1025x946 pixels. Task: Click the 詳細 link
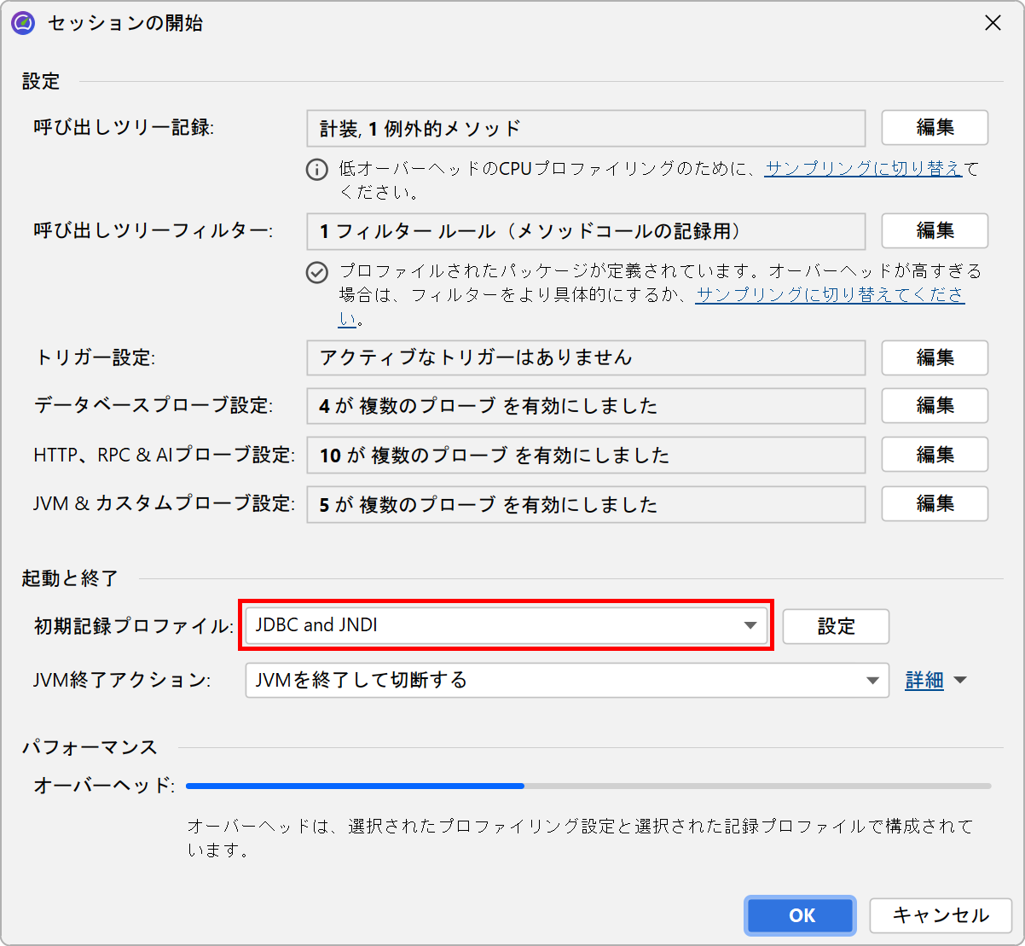pos(924,681)
